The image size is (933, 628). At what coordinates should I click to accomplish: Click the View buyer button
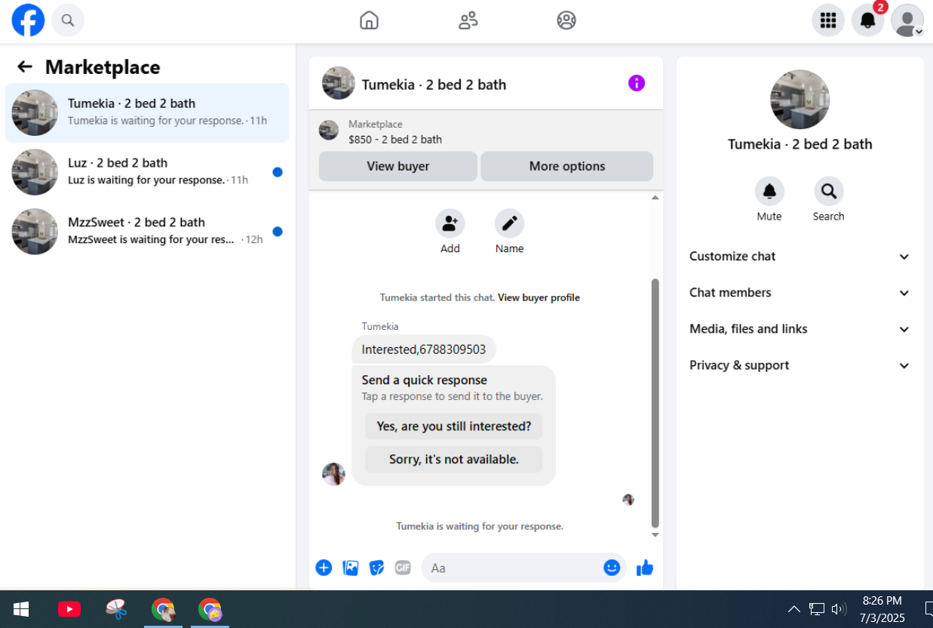[x=398, y=166]
